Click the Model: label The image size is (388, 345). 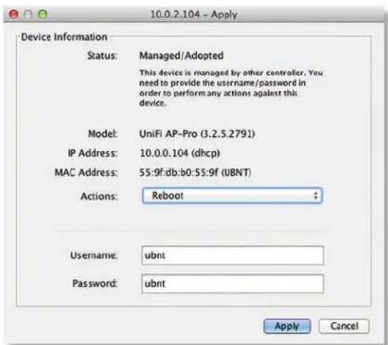103,134
